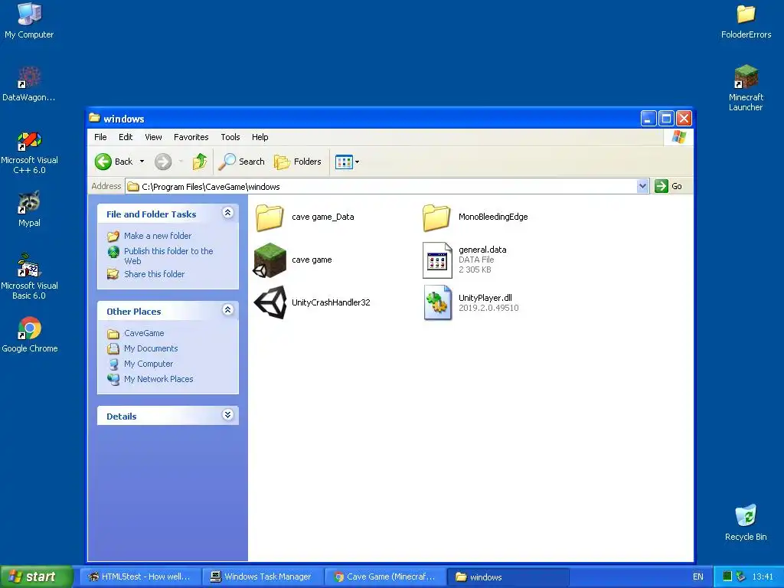The image size is (784, 588).
Task: Go to My Computer in Other Places
Action: (149, 364)
